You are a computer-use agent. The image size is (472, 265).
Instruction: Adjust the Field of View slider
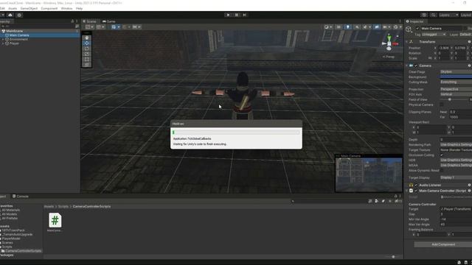pyautogui.click(x=450, y=99)
